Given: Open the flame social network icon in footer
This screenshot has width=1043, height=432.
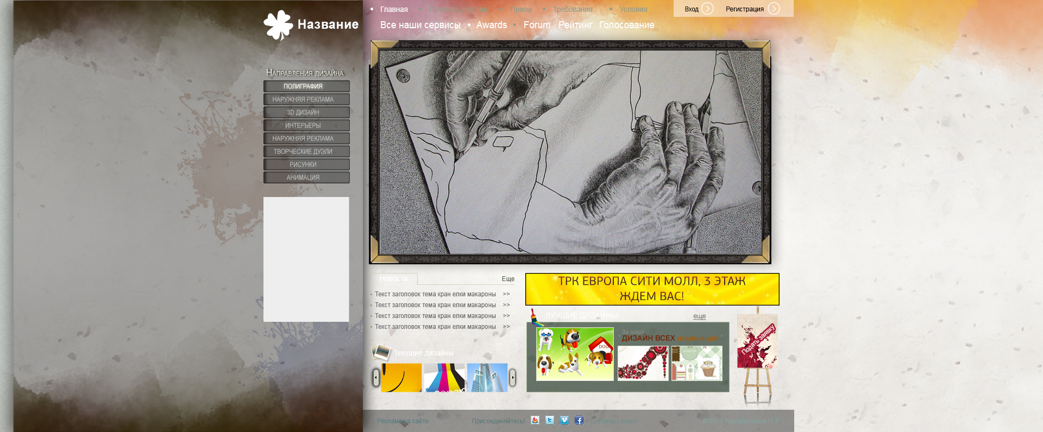Looking at the screenshot, I should tap(535, 420).
